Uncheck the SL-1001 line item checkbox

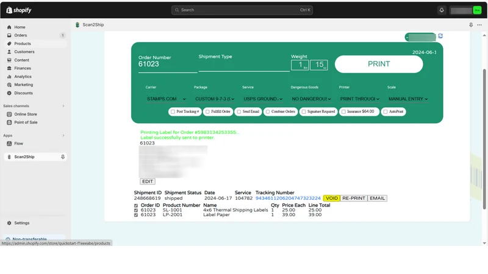(x=136, y=210)
